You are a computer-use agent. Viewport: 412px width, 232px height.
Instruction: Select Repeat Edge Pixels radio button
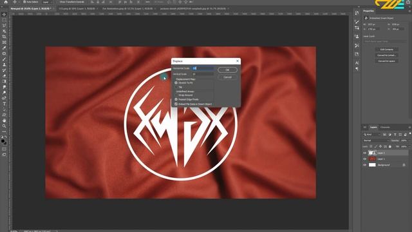point(176,99)
